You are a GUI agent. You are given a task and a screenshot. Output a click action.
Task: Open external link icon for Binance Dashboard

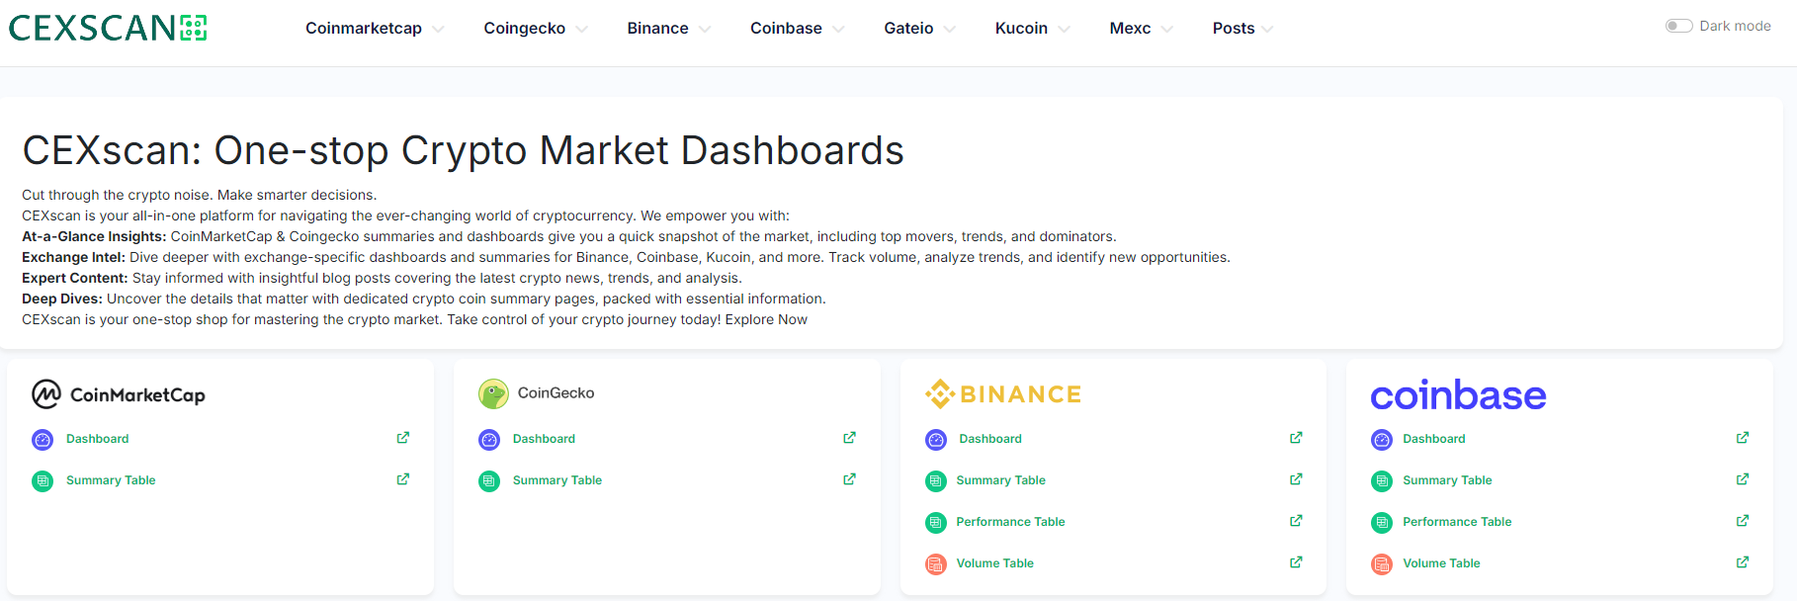tap(1296, 438)
